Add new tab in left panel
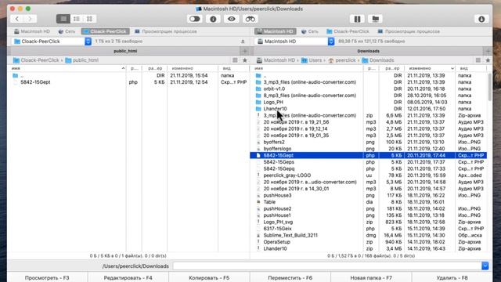Screen dimensions: 501x282 pyautogui.click(x=245, y=51)
